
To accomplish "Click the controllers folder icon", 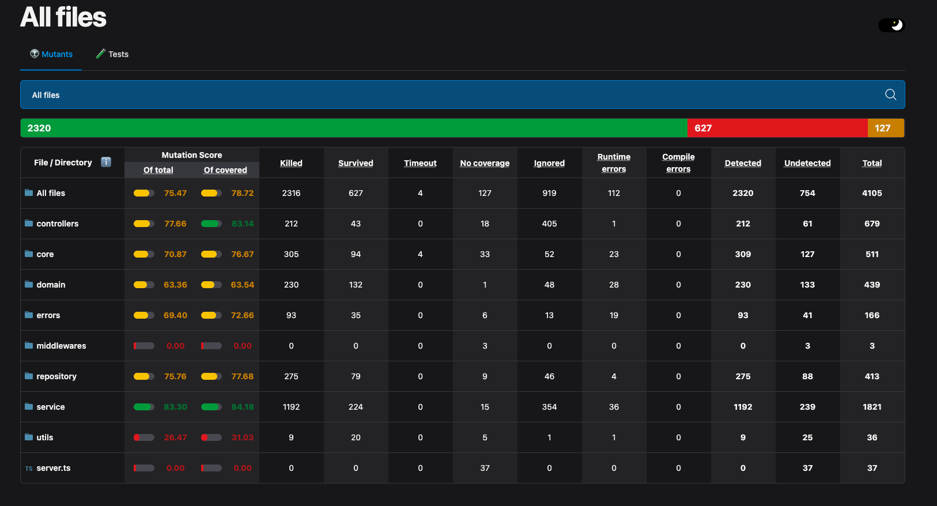I will coord(29,223).
